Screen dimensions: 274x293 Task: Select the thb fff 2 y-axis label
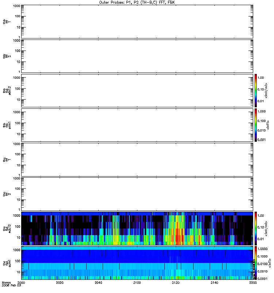click(7, 56)
